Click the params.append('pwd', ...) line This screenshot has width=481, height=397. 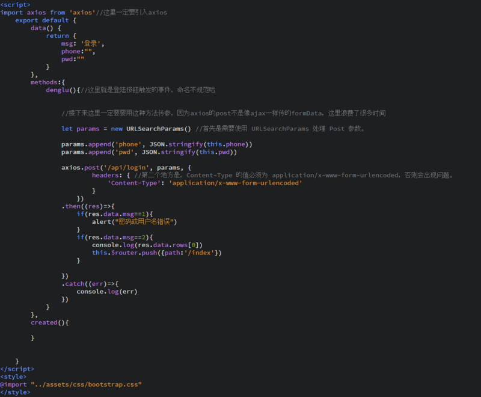tap(149, 152)
